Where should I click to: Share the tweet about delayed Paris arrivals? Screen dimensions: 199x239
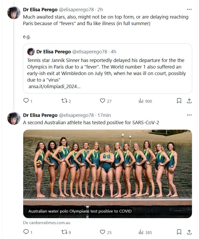pyautogui.click(x=189, y=101)
